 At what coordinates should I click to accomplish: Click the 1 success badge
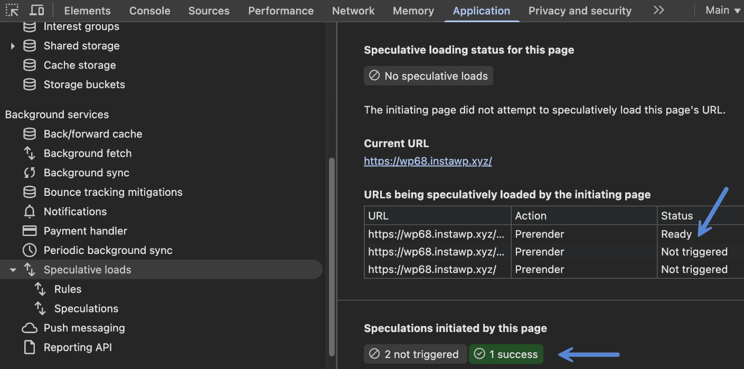coord(505,354)
